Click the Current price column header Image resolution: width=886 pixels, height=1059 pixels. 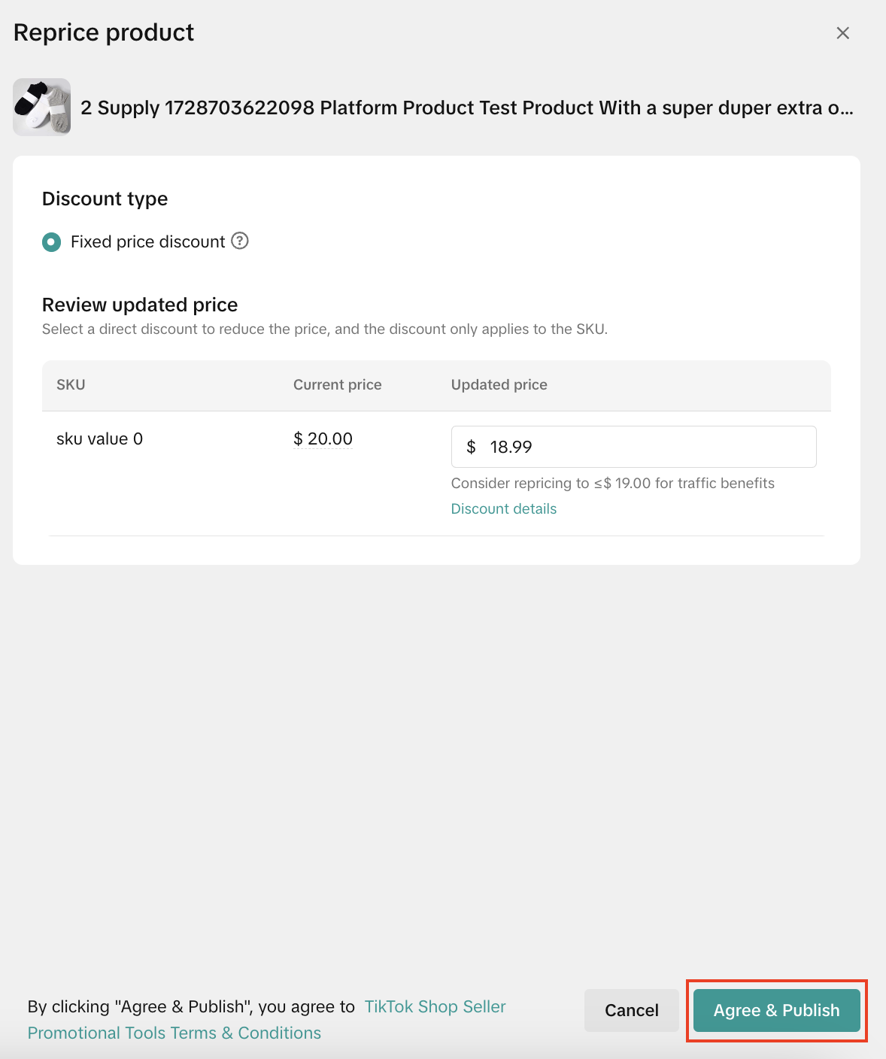(x=337, y=384)
